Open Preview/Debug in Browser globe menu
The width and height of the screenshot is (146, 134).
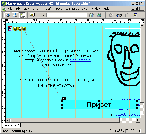100,15
